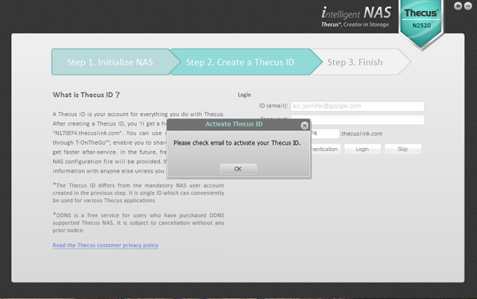Image resolution: width=477 pixels, height=299 pixels.
Task: Click the thecuslink.com DDNS name field
Action: pos(324,134)
